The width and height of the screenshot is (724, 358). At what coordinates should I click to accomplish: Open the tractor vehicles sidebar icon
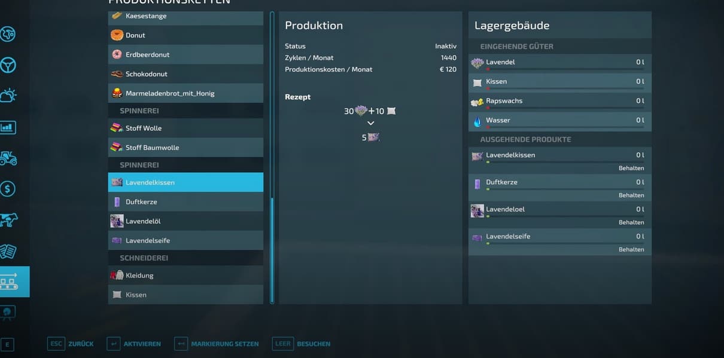click(x=8, y=158)
